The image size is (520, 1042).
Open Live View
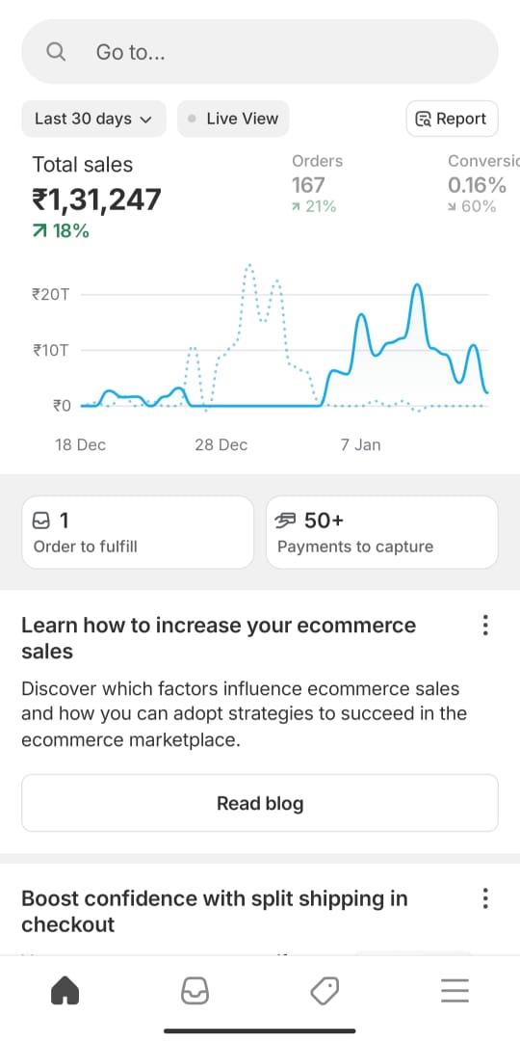[x=233, y=119]
